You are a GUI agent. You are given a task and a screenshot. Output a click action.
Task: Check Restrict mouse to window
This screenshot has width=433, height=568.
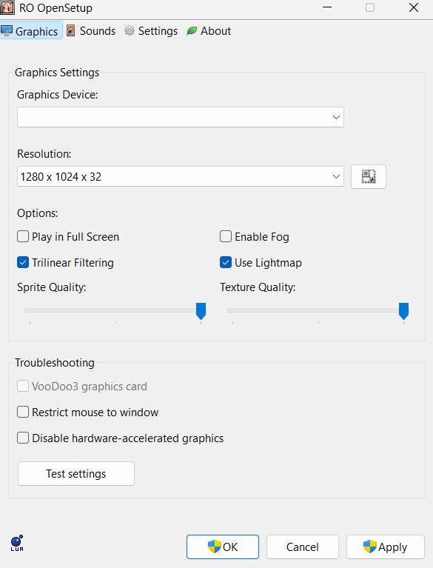click(x=23, y=412)
